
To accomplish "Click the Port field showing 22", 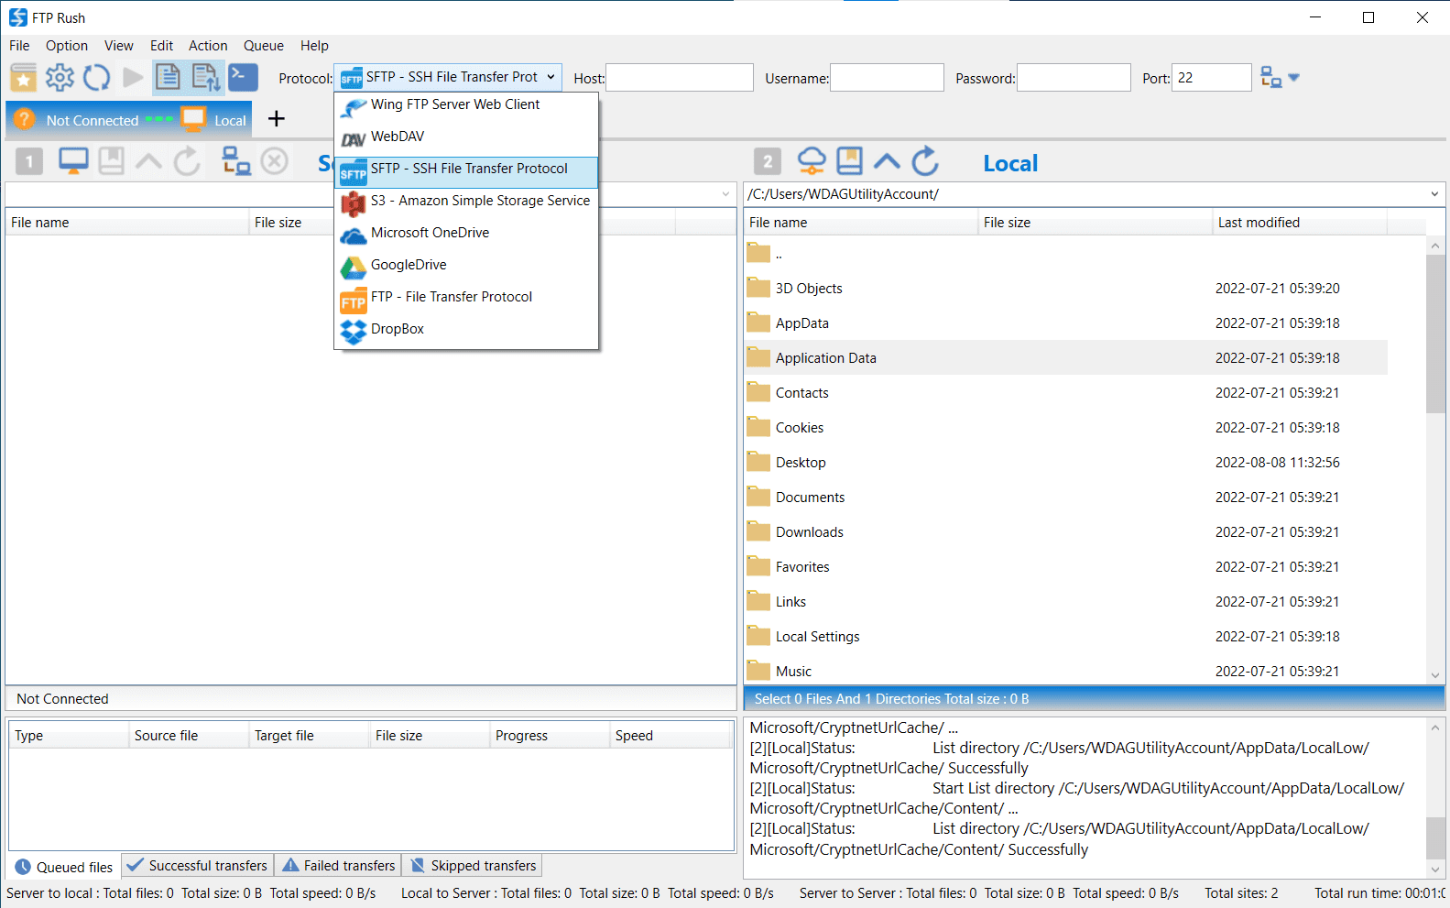I will click(x=1212, y=78).
